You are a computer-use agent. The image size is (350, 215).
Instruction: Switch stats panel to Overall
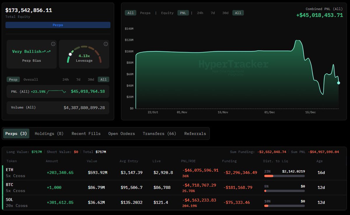31,79
